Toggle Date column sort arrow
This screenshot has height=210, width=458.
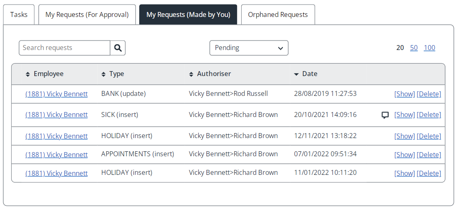point(296,74)
